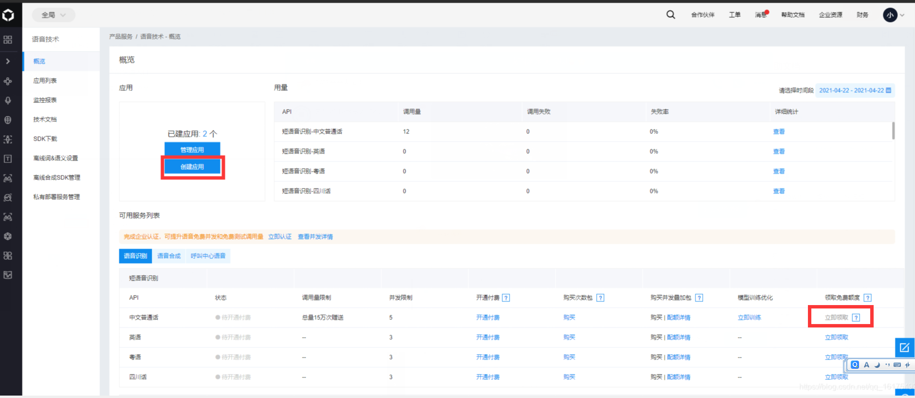Open the calendar icon in date range
The image size is (915, 398).
[x=888, y=90]
